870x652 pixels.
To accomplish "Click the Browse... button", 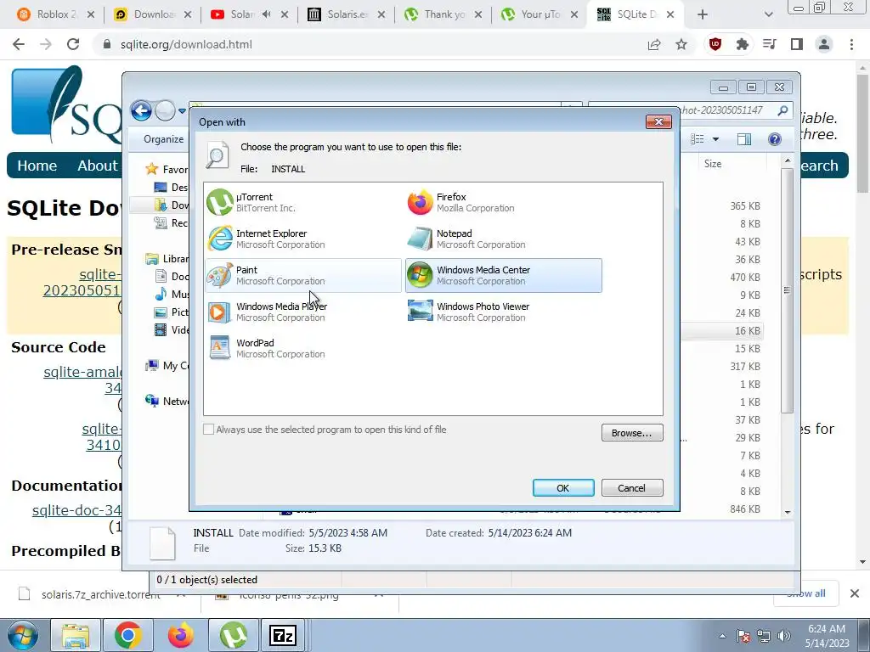I will point(632,433).
